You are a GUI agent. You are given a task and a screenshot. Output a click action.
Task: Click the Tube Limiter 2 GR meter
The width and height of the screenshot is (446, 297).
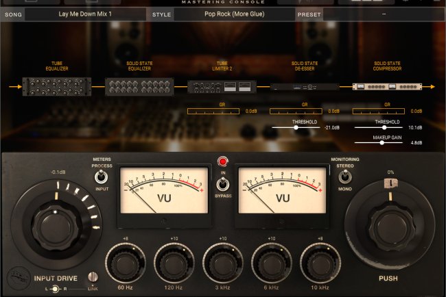[213, 111]
